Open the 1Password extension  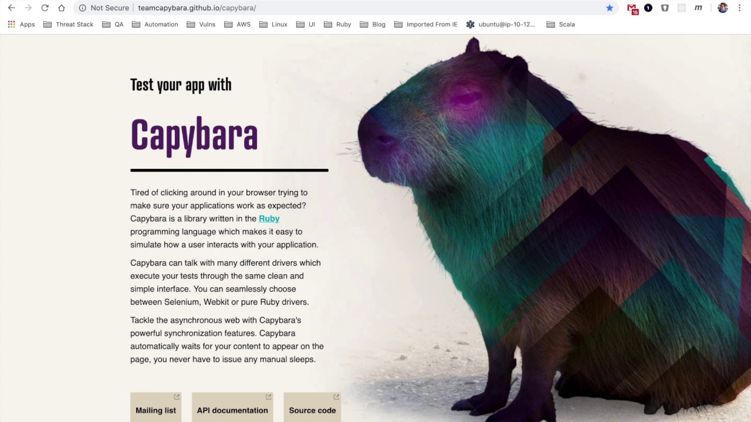(665, 8)
